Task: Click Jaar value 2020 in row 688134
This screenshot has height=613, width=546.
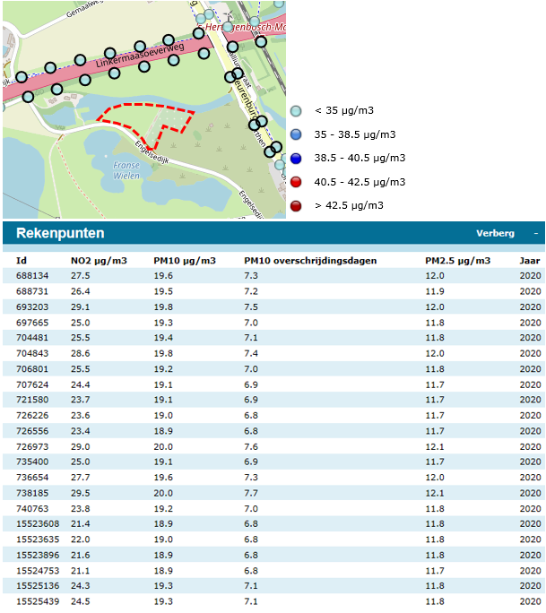Action: (530, 276)
